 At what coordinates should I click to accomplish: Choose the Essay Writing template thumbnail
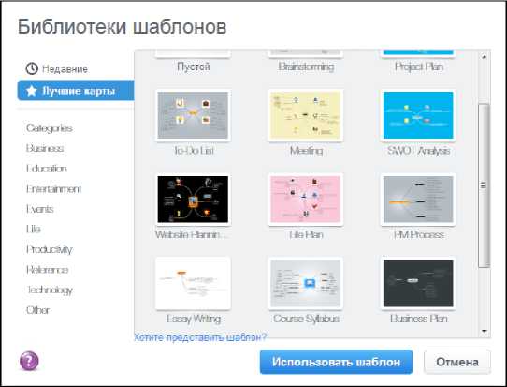click(193, 283)
